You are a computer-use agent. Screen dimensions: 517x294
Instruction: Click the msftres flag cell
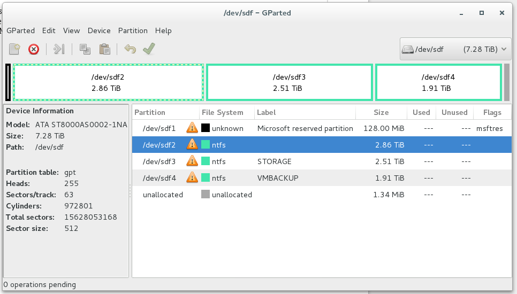[x=489, y=128]
